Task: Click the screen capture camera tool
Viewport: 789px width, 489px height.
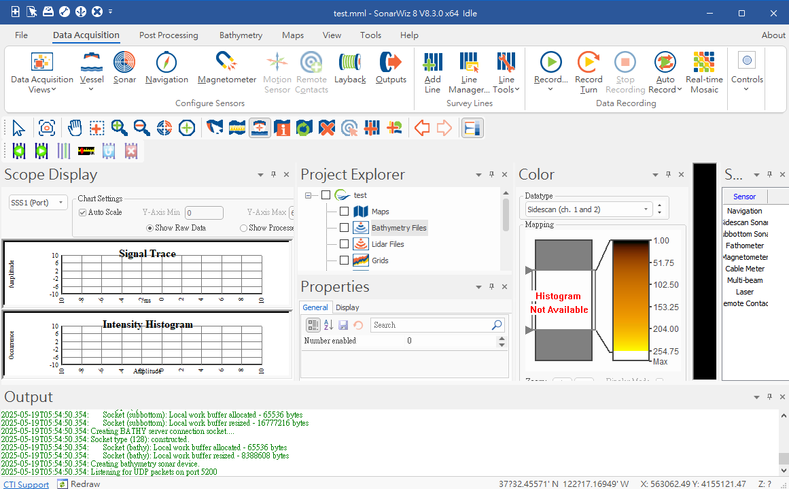Action: [47, 128]
